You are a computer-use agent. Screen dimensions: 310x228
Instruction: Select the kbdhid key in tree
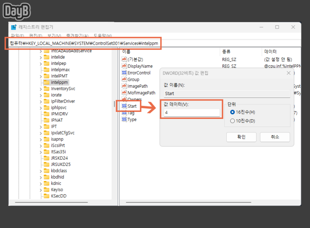pos(57,177)
